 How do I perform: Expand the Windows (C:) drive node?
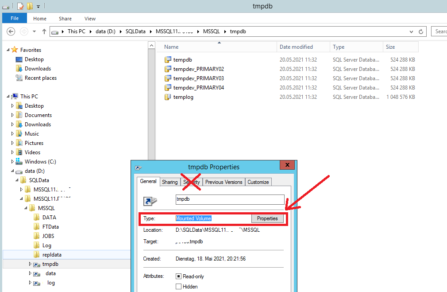coord(12,162)
